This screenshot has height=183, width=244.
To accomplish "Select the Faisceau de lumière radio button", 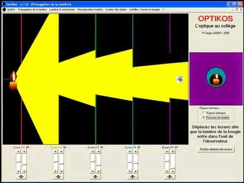I will 203,118.
